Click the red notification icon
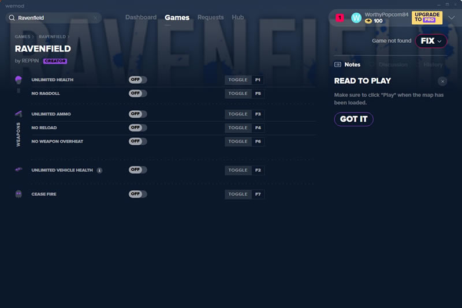Screen dimensions: 462x308 click(340, 18)
